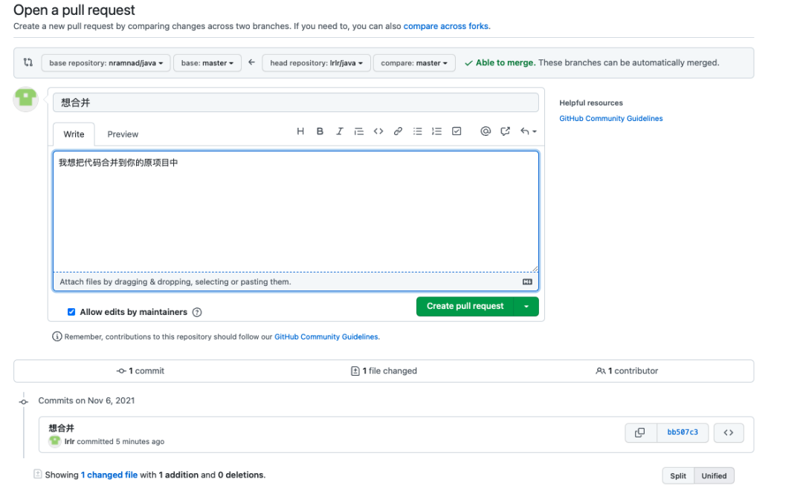Apply bold formatting in the editor toolbar
Viewport: 803px width, 488px height.
click(x=320, y=131)
